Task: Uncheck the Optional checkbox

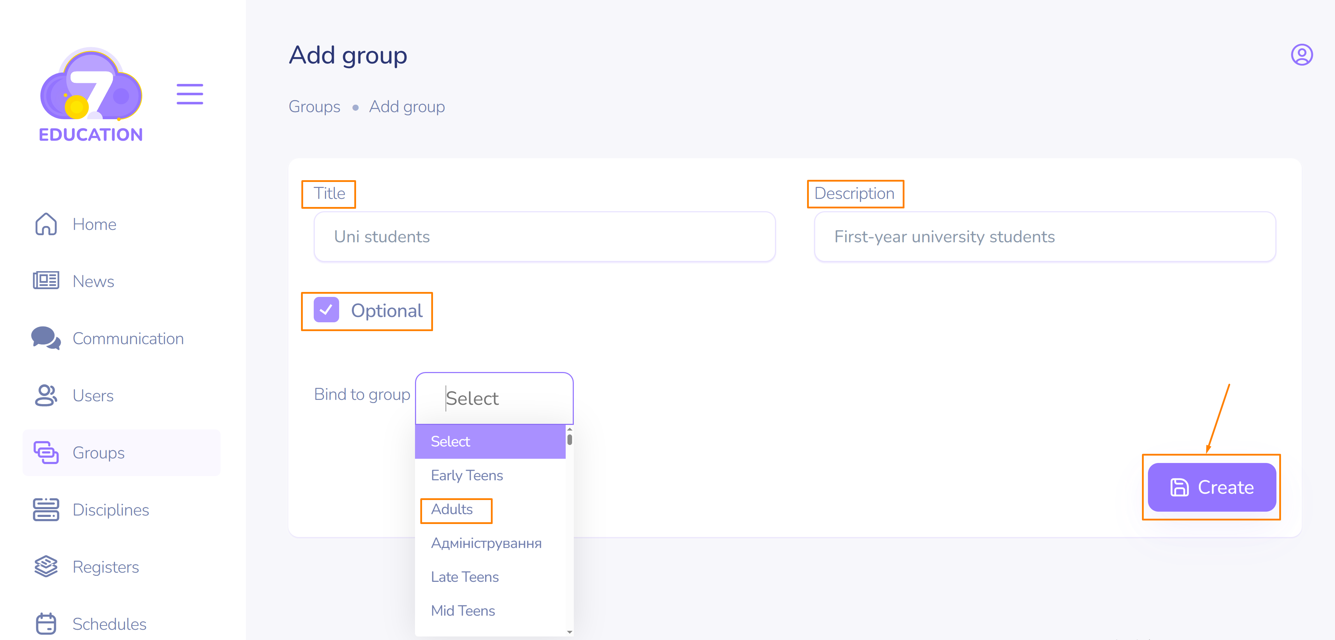Action: click(326, 310)
